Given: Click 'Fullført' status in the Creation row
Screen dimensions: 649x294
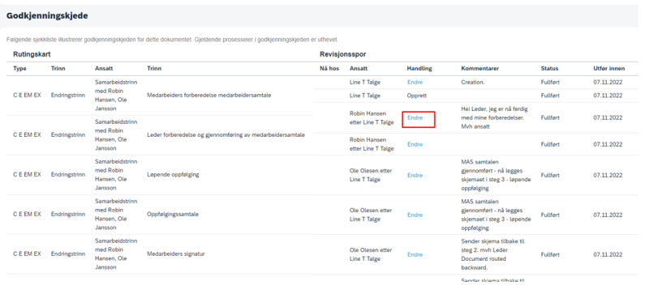Looking at the screenshot, I should (x=550, y=83).
